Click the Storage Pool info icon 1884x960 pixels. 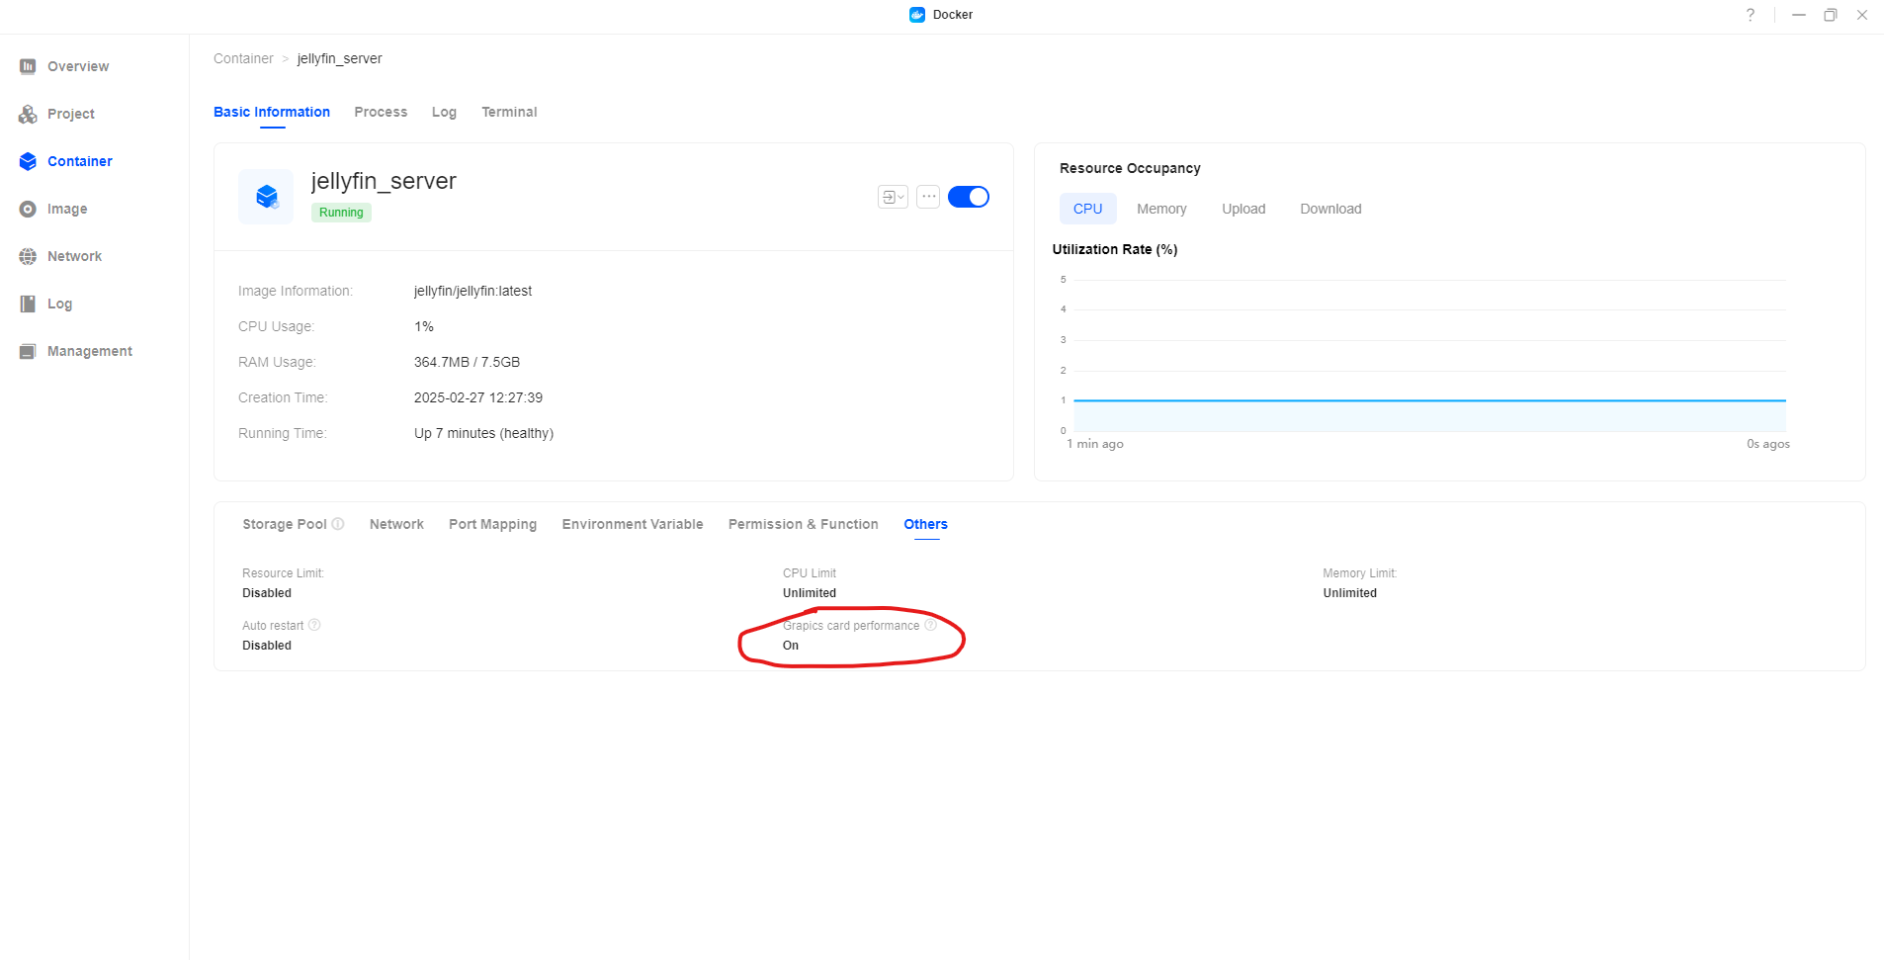[338, 524]
